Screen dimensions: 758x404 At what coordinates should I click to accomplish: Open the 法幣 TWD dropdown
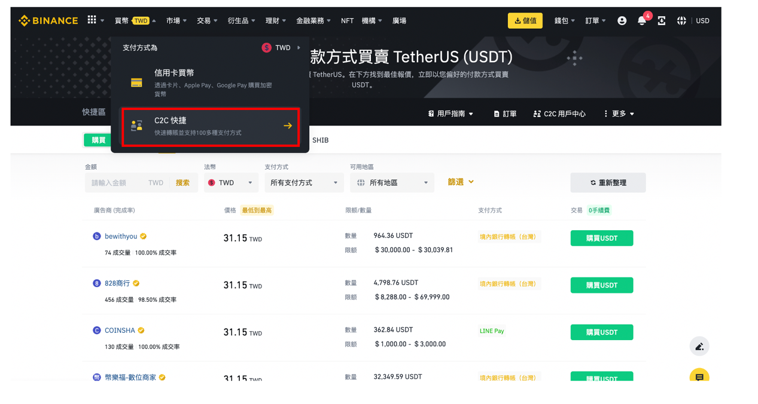coord(231,183)
